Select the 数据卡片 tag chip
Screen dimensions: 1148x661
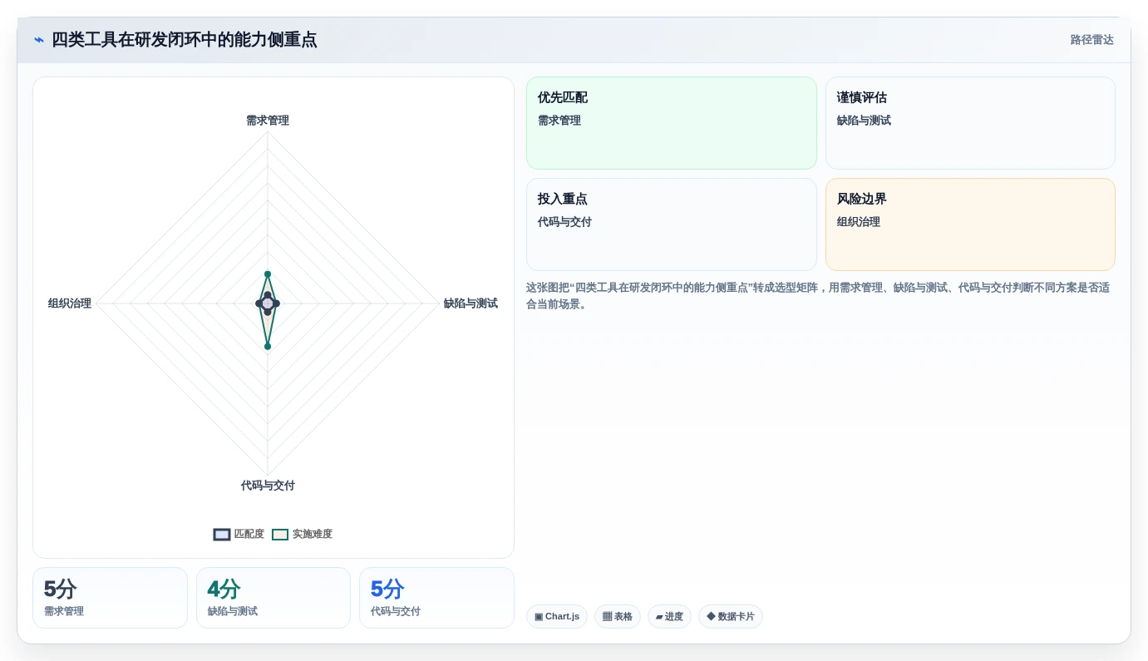[731, 617]
